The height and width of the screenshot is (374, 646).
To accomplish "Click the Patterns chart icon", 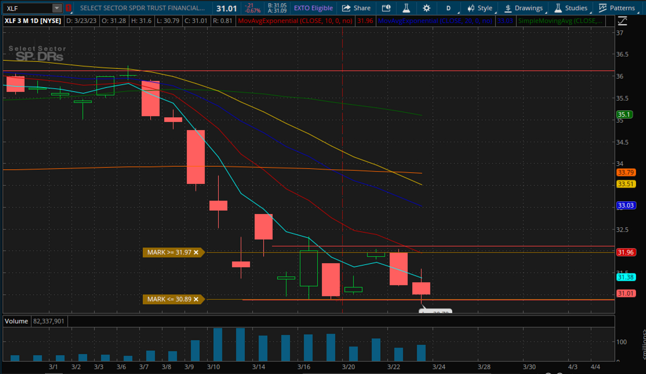I will click(x=603, y=8).
